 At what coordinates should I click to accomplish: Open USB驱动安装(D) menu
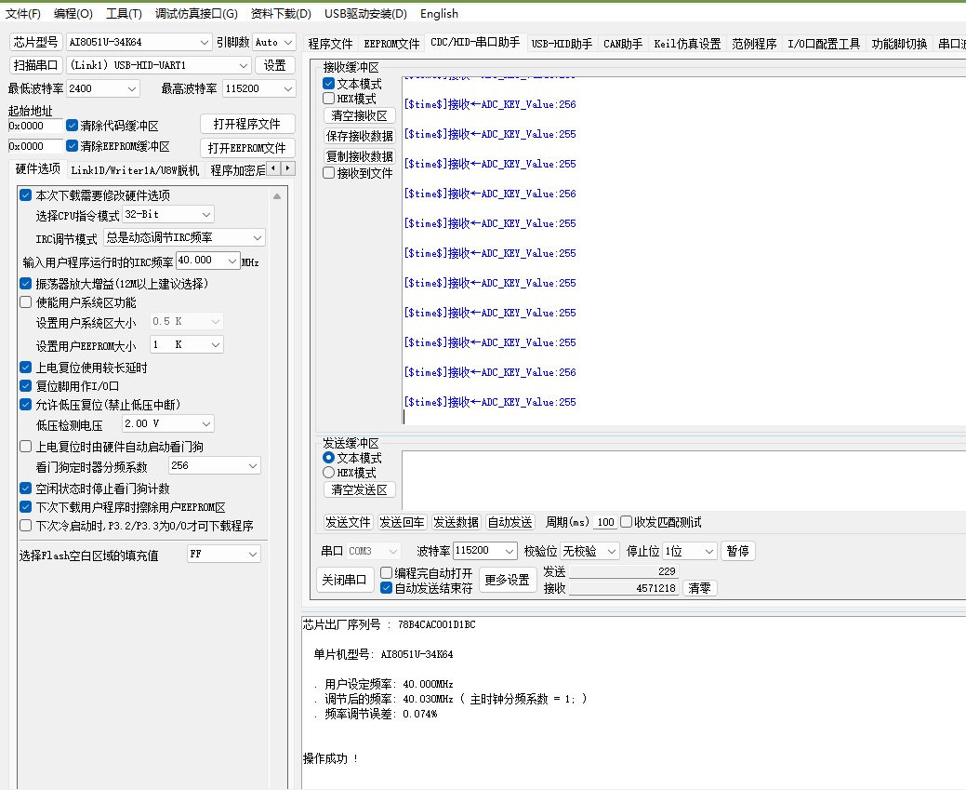[366, 14]
